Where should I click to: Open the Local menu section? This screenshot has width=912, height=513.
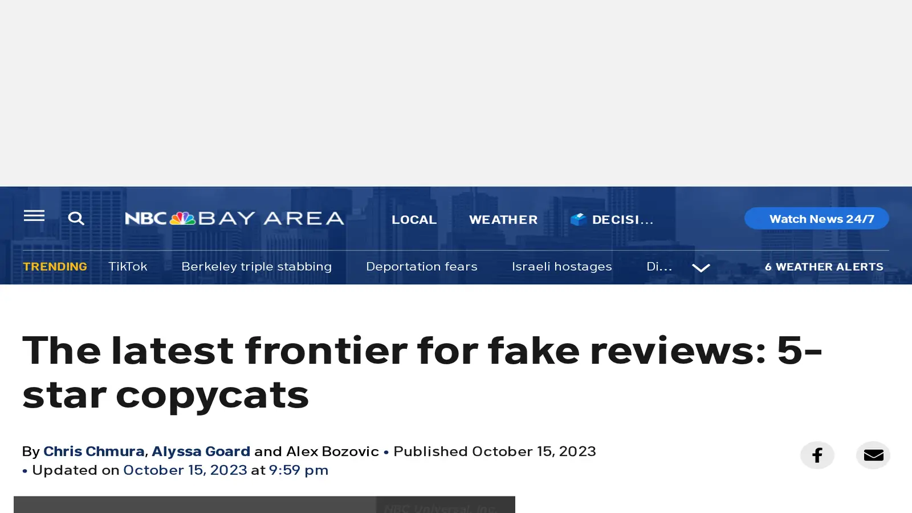click(414, 219)
